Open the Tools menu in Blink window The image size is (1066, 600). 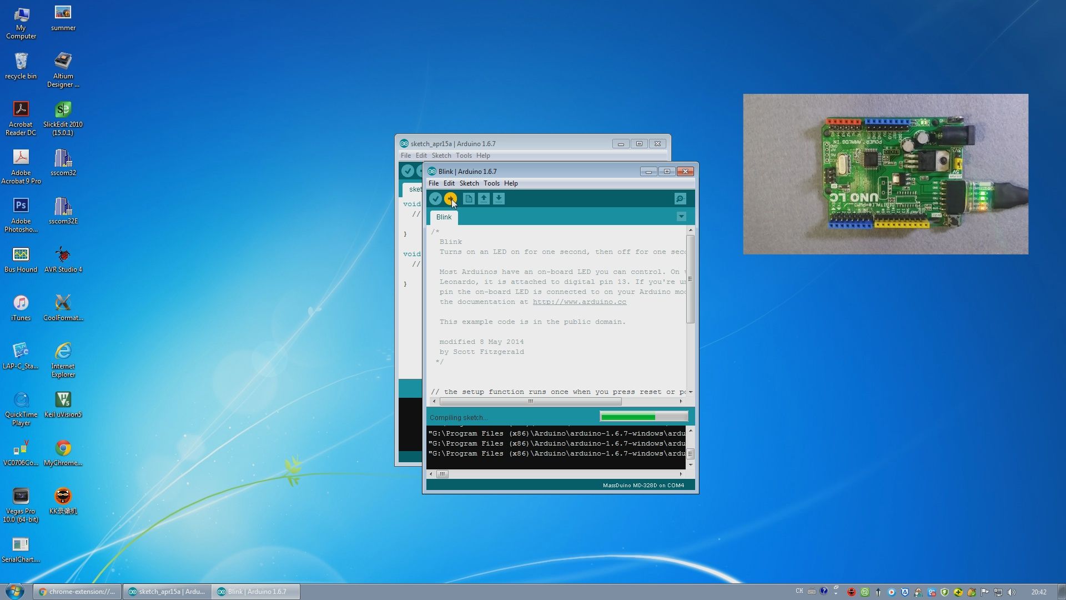[x=491, y=183]
